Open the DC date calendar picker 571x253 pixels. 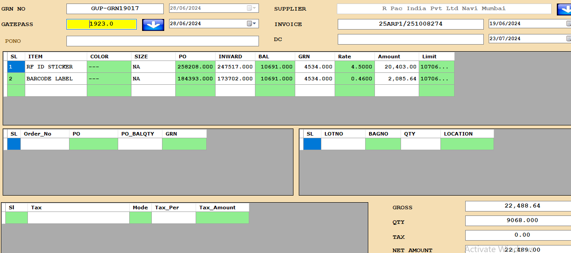[x=568, y=39]
